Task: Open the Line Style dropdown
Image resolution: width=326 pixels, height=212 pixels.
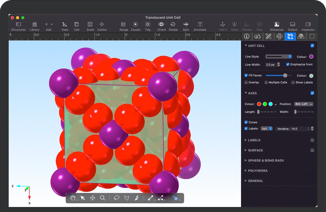Action: pyautogui.click(x=279, y=57)
